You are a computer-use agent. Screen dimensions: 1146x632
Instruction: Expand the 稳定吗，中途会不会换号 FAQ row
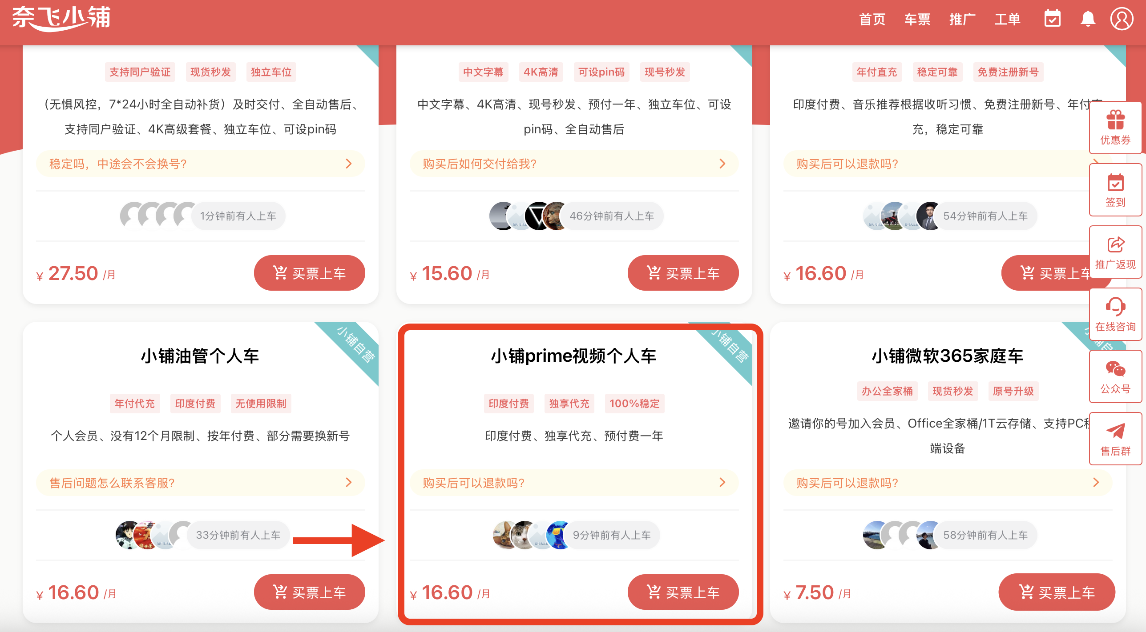pyautogui.click(x=201, y=164)
